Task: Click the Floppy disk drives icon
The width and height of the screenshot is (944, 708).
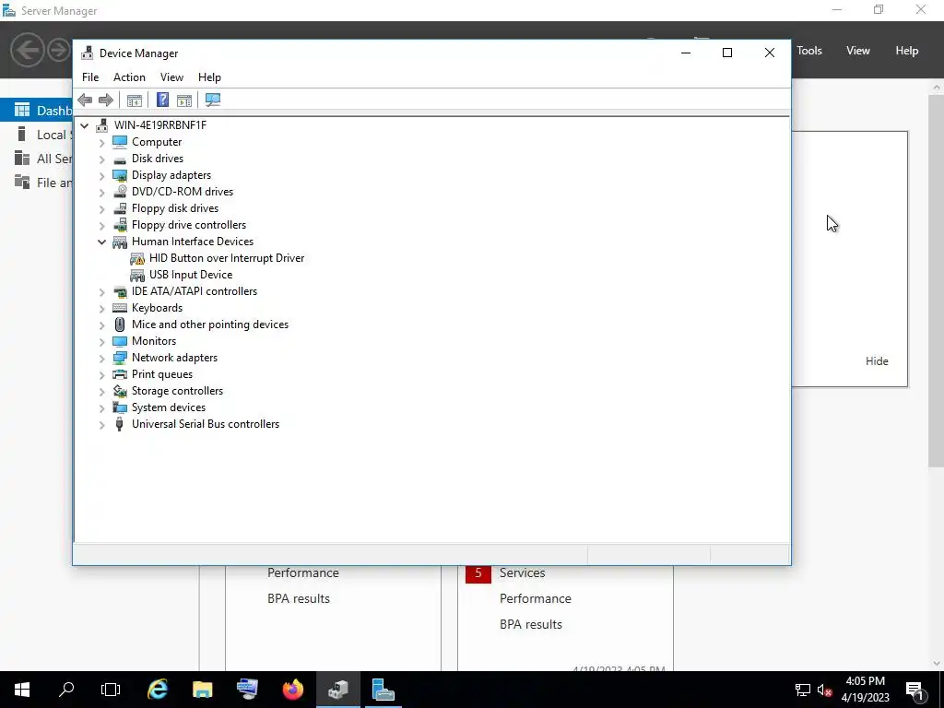Action: pos(120,208)
